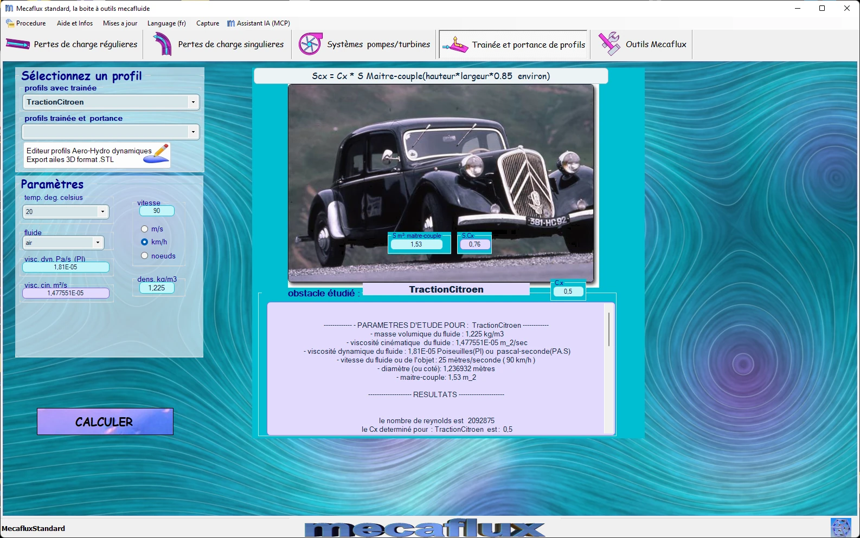Switch to Systèmes pompes/turbines tab
This screenshot has height=538, width=860.
(364, 44)
